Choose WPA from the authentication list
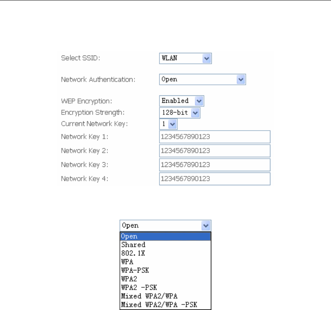This screenshot has height=310, width=331. pyautogui.click(x=165, y=262)
